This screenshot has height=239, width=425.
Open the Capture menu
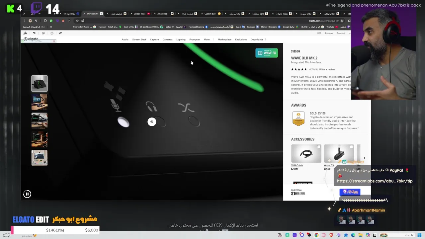click(154, 40)
